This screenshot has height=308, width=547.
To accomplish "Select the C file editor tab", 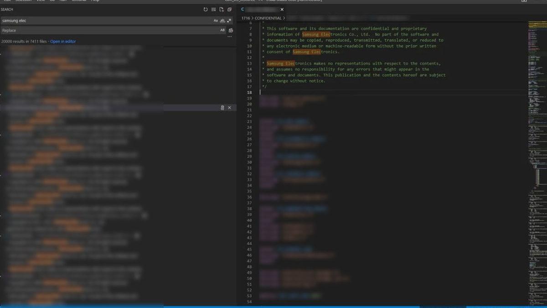I will click(x=260, y=10).
